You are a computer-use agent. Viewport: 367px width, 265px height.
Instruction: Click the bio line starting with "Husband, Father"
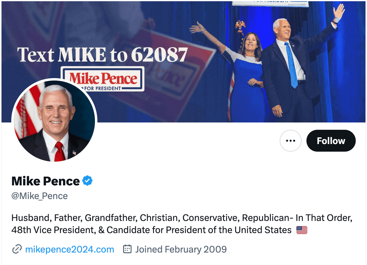[x=182, y=218]
